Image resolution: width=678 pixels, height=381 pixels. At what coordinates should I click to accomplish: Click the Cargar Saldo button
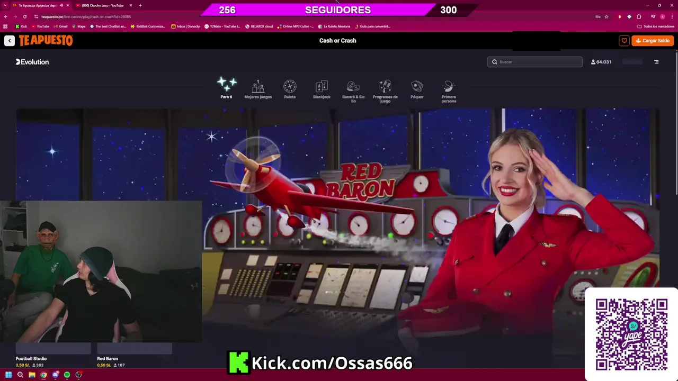pyautogui.click(x=653, y=41)
